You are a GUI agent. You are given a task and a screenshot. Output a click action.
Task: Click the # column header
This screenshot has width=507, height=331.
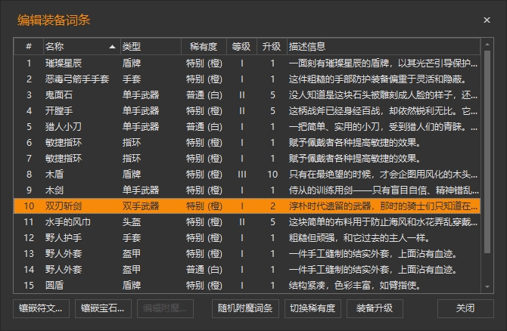click(x=29, y=47)
